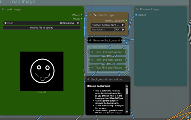Expand the first Text Find and Replace node dot
191x120 pixels.
[92, 52]
